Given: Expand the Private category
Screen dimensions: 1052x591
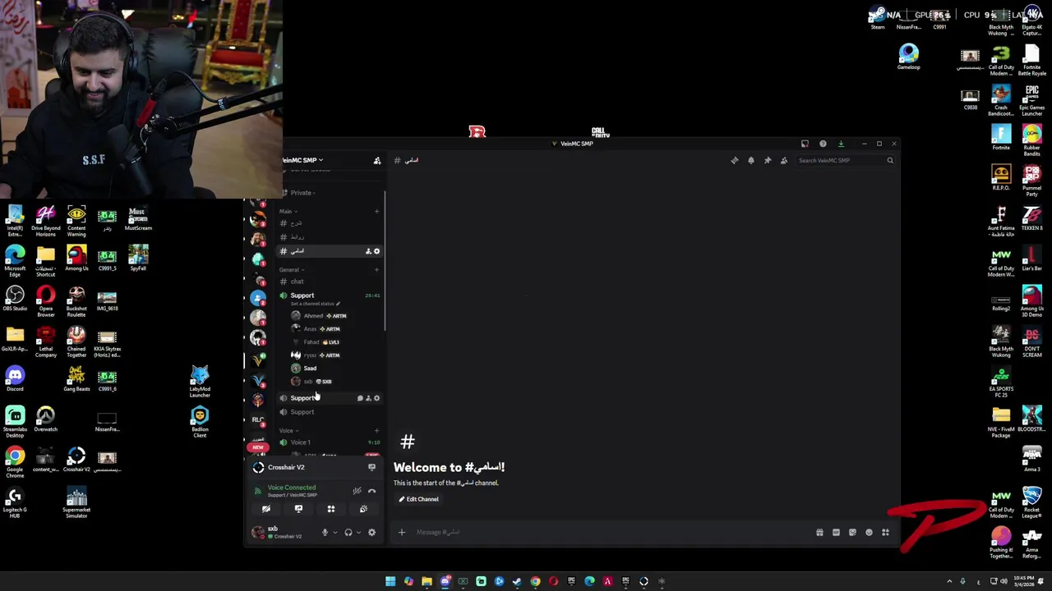Looking at the screenshot, I should [x=300, y=193].
